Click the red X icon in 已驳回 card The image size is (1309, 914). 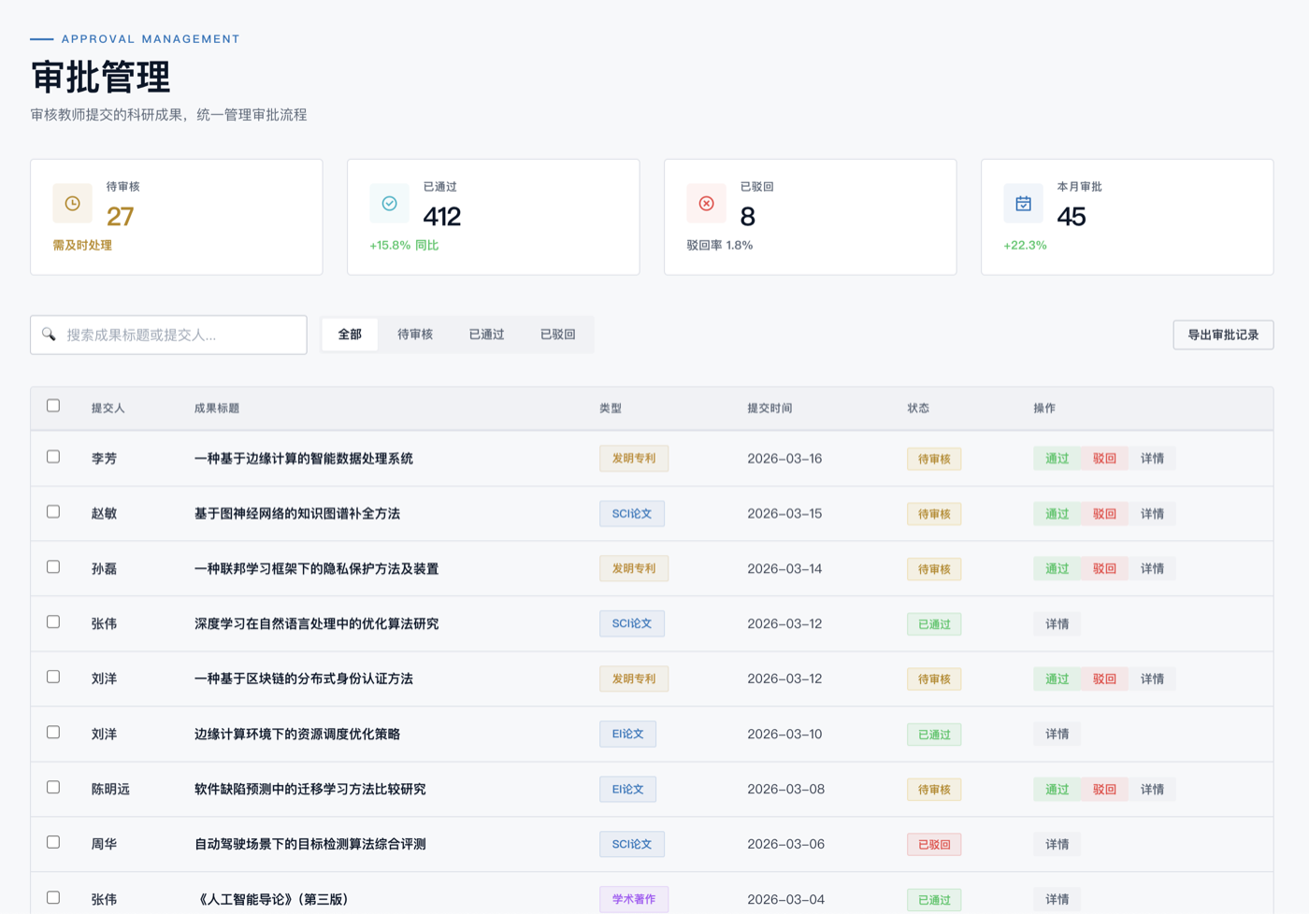[x=706, y=204]
